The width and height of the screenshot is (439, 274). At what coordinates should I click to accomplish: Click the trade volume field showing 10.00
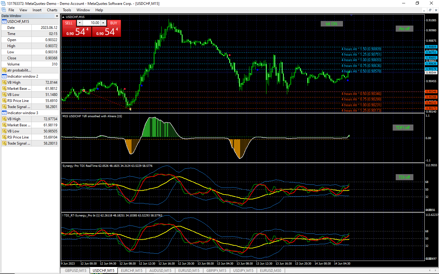(x=91, y=23)
